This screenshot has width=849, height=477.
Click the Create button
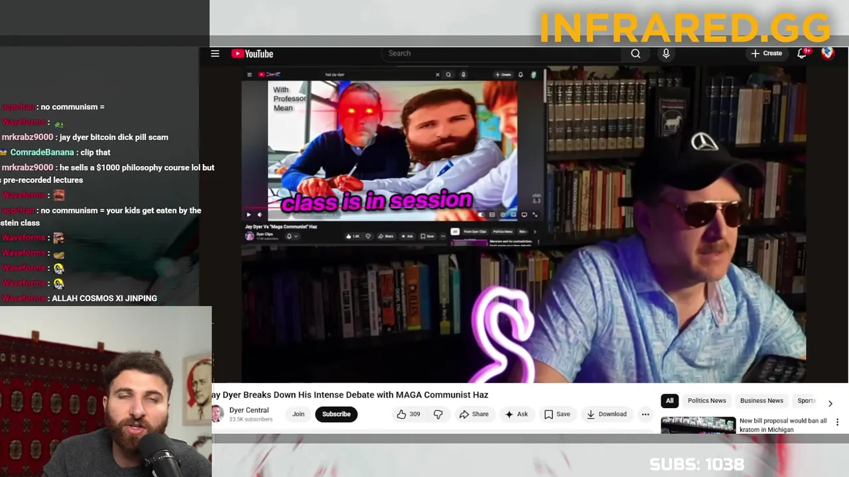point(767,54)
